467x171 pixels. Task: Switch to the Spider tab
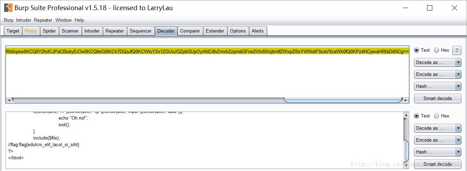point(49,31)
